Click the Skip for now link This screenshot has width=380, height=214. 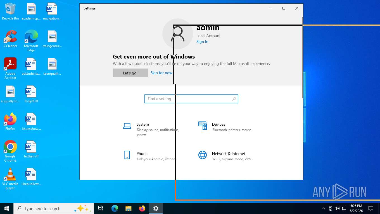(161, 73)
